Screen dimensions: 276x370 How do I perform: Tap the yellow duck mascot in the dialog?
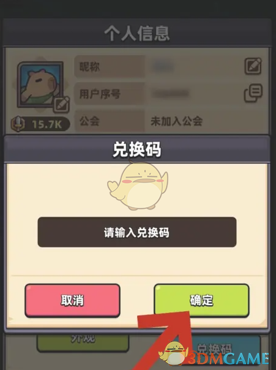(x=138, y=186)
